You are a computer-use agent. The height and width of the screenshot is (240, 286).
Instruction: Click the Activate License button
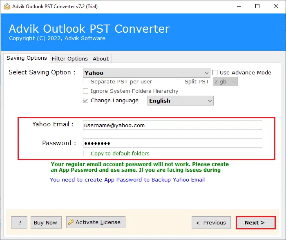pyautogui.click(x=96, y=222)
